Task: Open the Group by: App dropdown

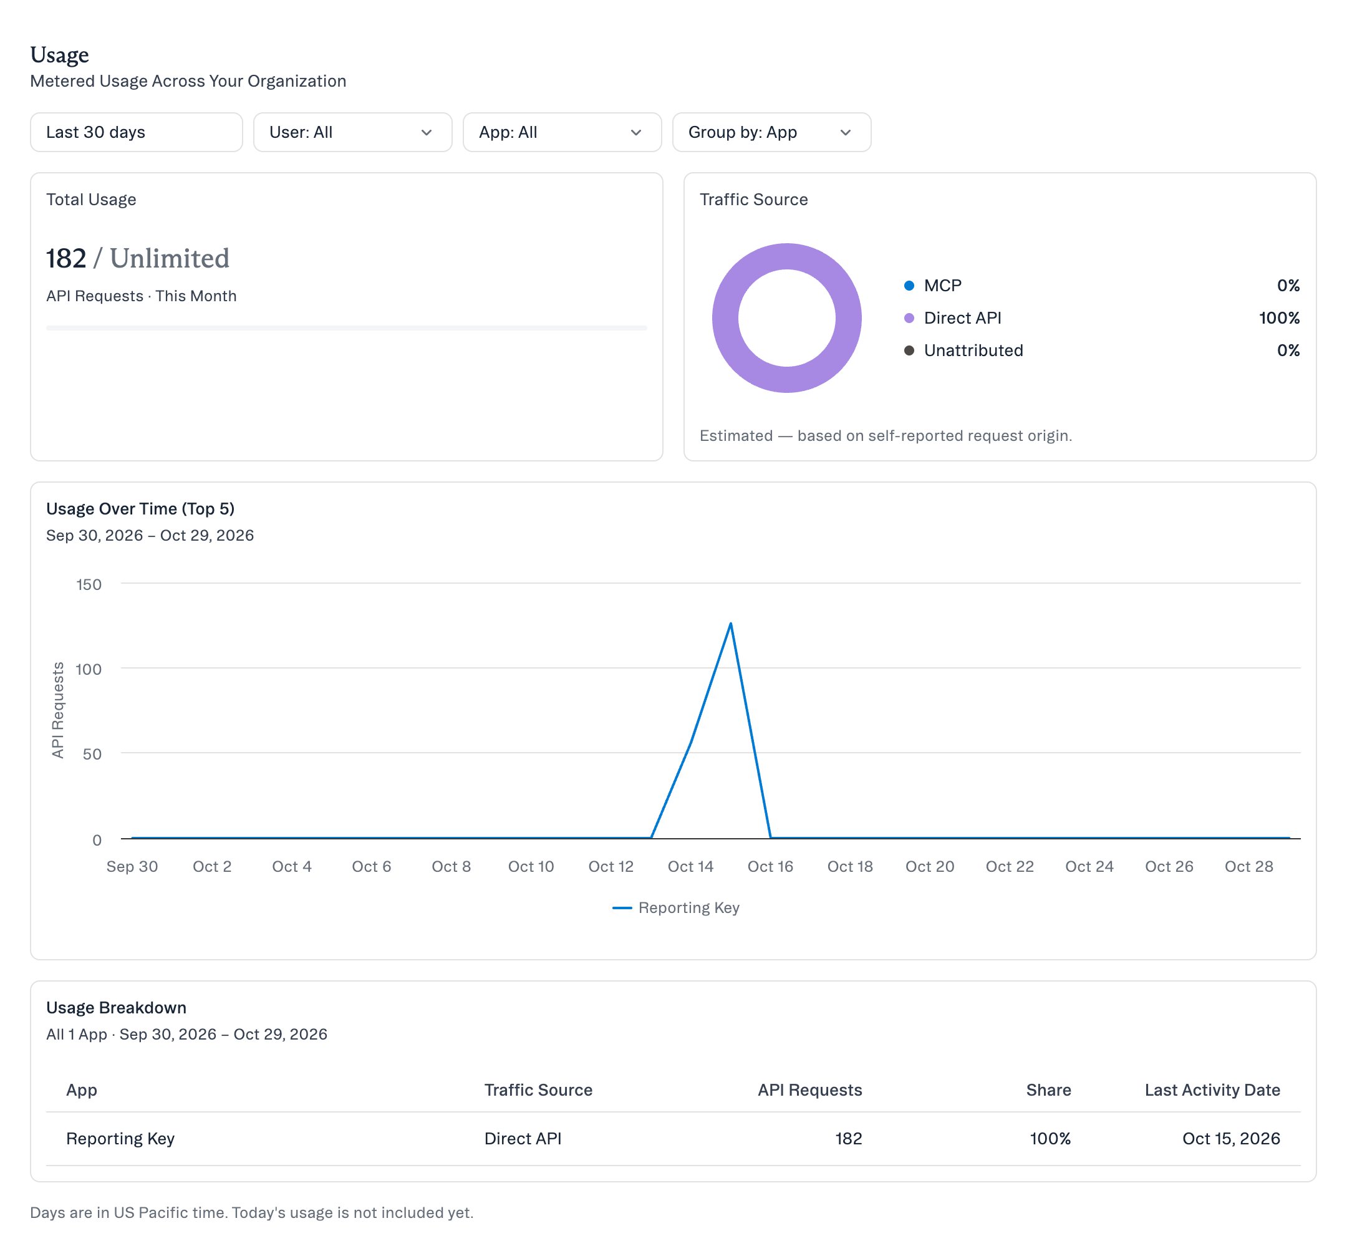Action: [771, 132]
